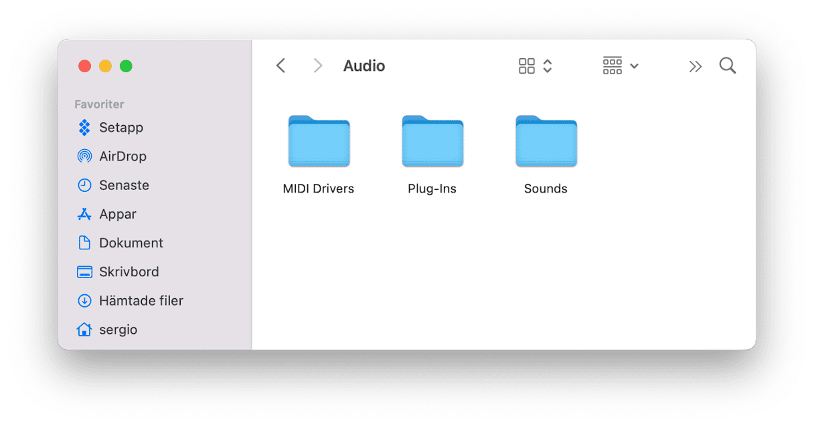Viewport: 814px width, 426px height.
Task: Go back with the left chevron
Action: click(281, 66)
